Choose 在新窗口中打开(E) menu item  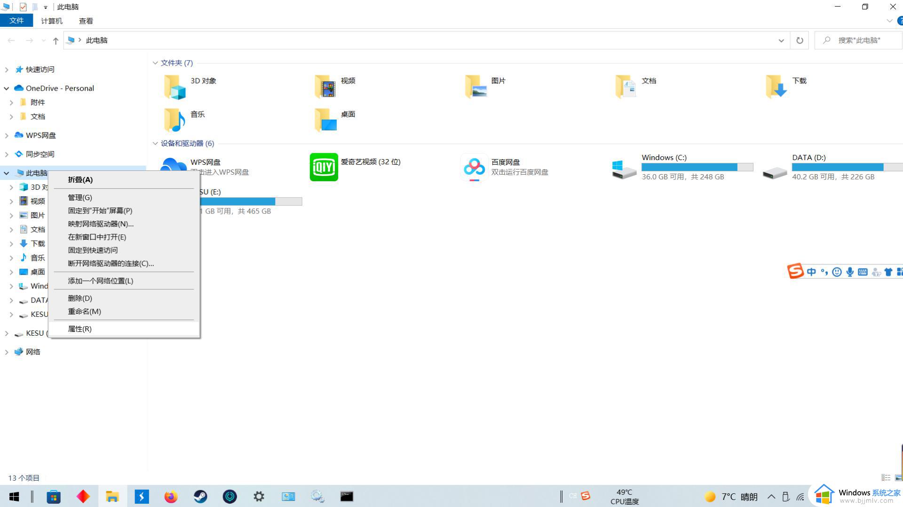(x=124, y=237)
